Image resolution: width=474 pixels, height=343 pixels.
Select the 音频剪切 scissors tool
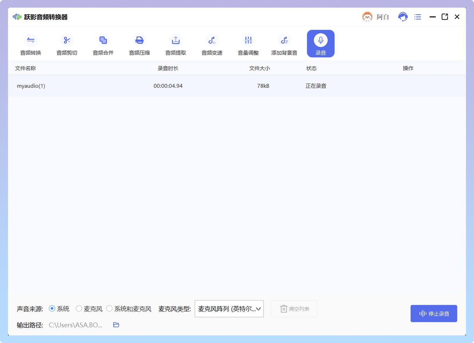point(67,44)
